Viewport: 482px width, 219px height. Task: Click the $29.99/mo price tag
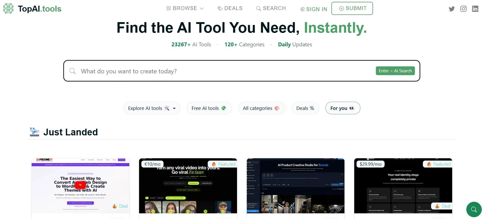(x=370, y=164)
